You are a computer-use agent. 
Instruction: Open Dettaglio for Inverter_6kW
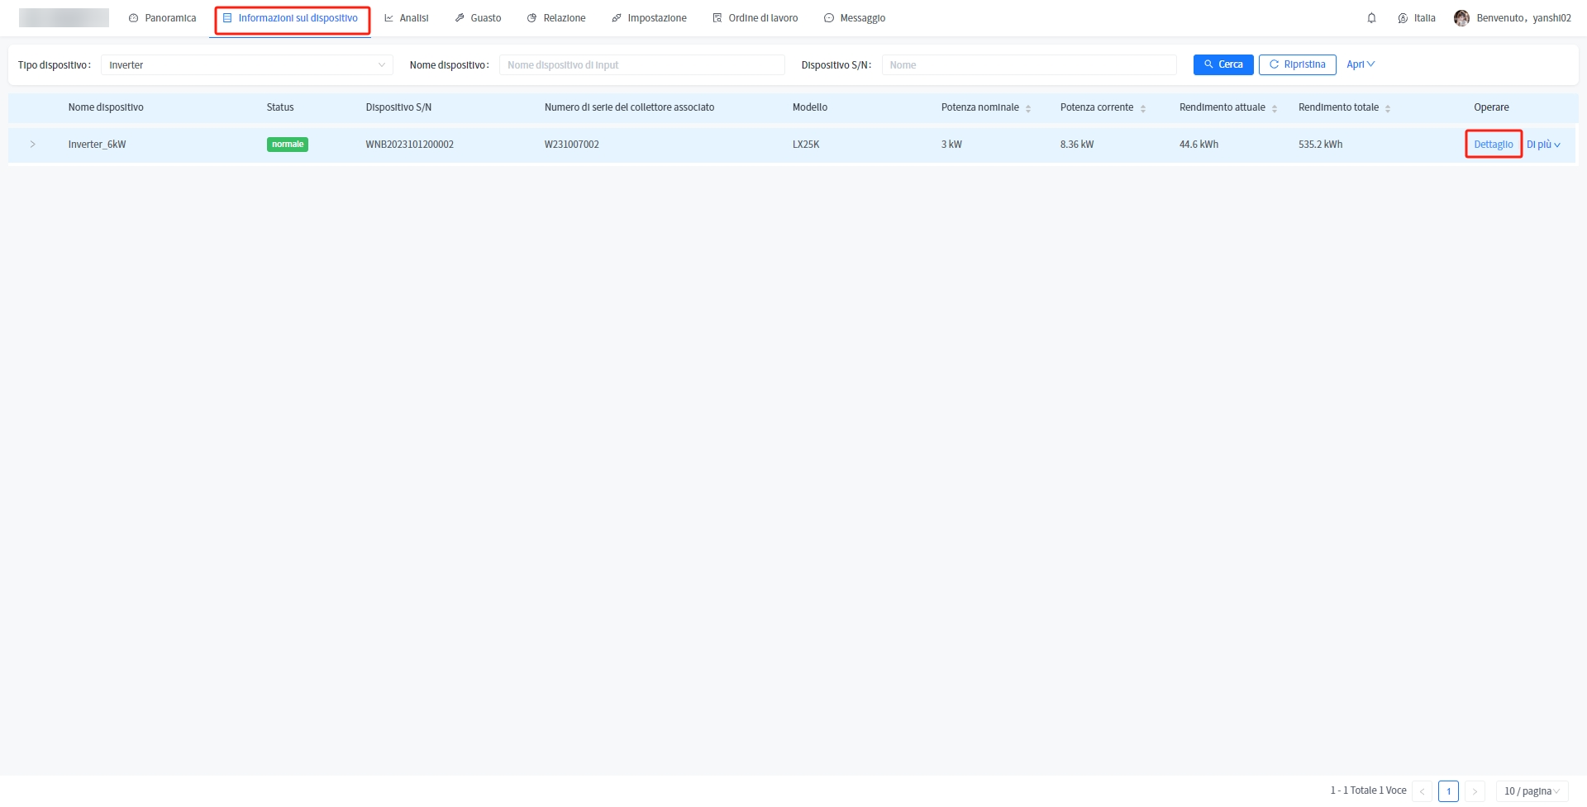coord(1493,145)
